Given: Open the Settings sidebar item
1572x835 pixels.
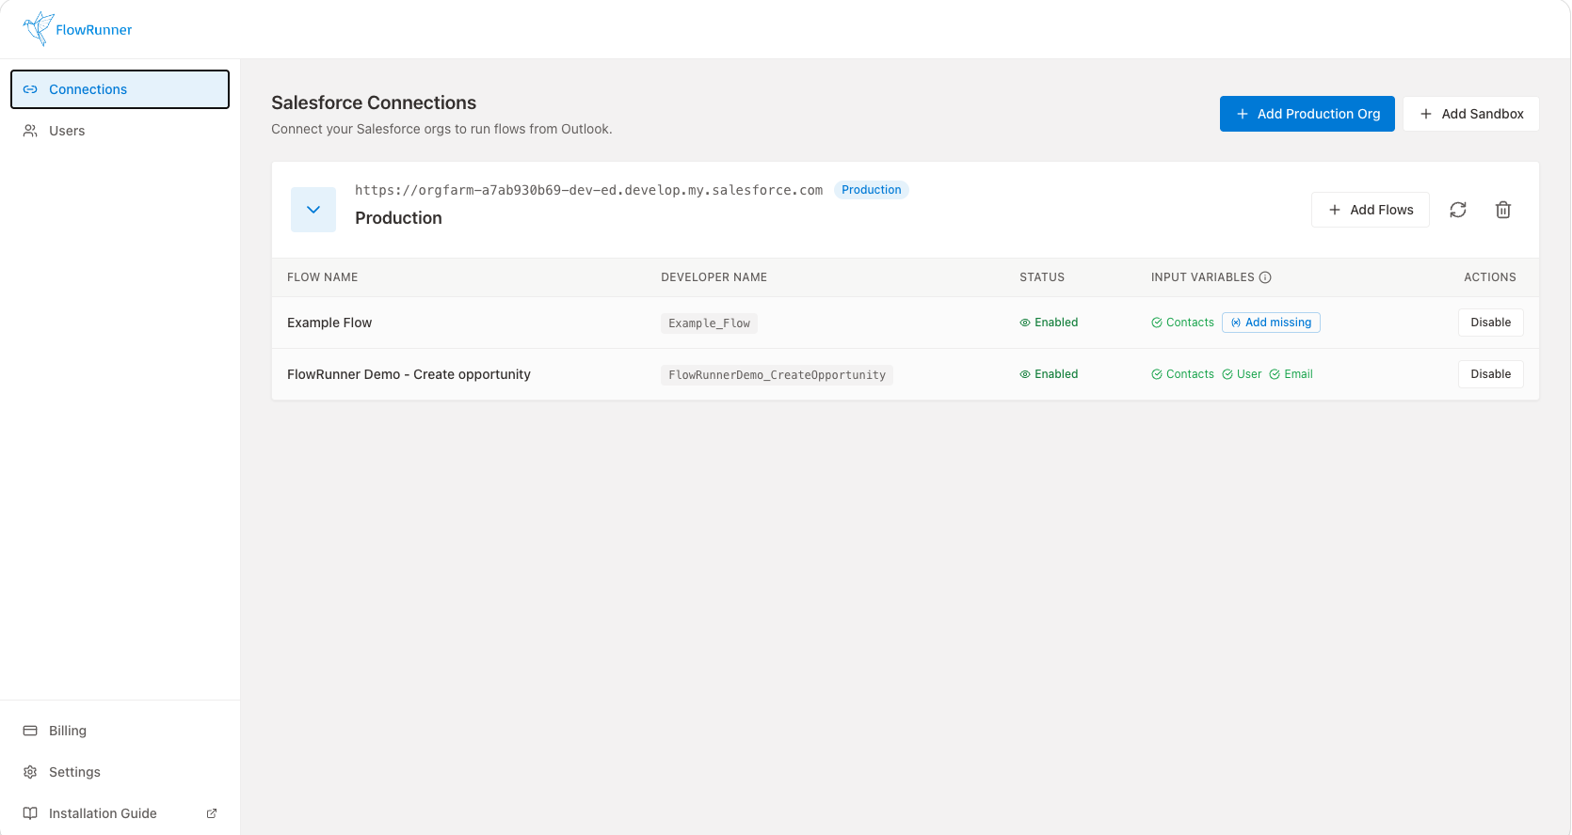Looking at the screenshot, I should 120,772.
